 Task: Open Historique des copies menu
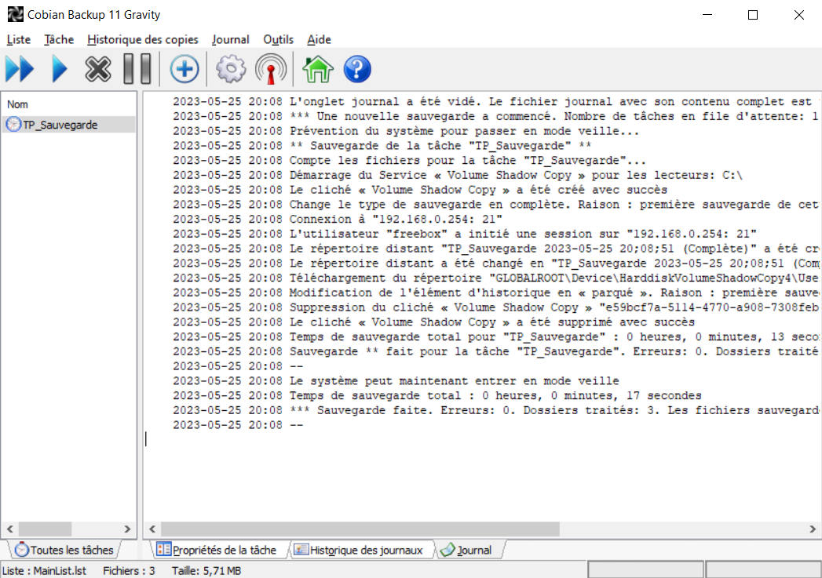click(143, 40)
